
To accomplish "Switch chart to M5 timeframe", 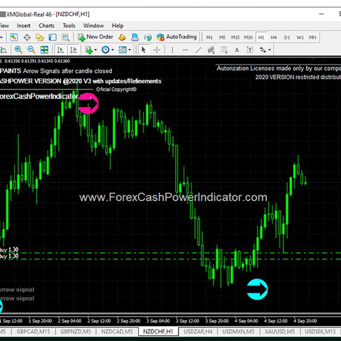I will pos(222,38).
